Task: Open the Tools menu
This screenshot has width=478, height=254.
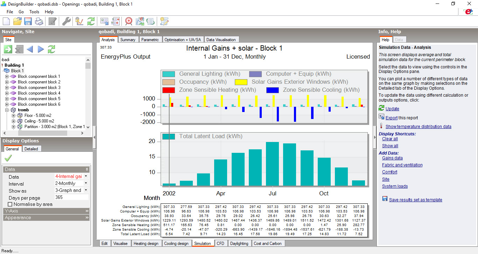Action: coord(34,12)
